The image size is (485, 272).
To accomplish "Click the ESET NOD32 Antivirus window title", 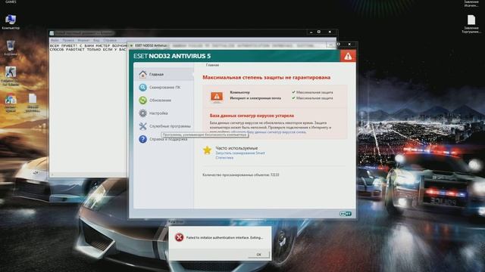I will click(151, 45).
